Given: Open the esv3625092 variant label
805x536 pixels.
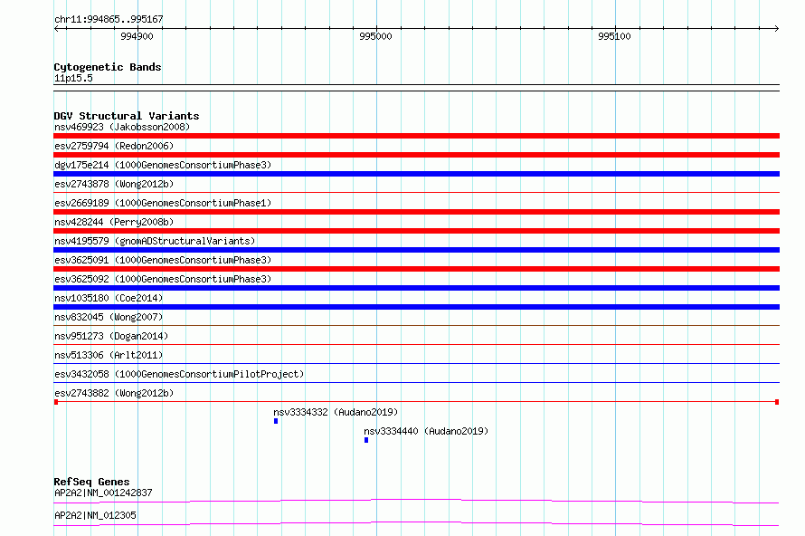Looking at the screenshot, I should coord(163,279).
